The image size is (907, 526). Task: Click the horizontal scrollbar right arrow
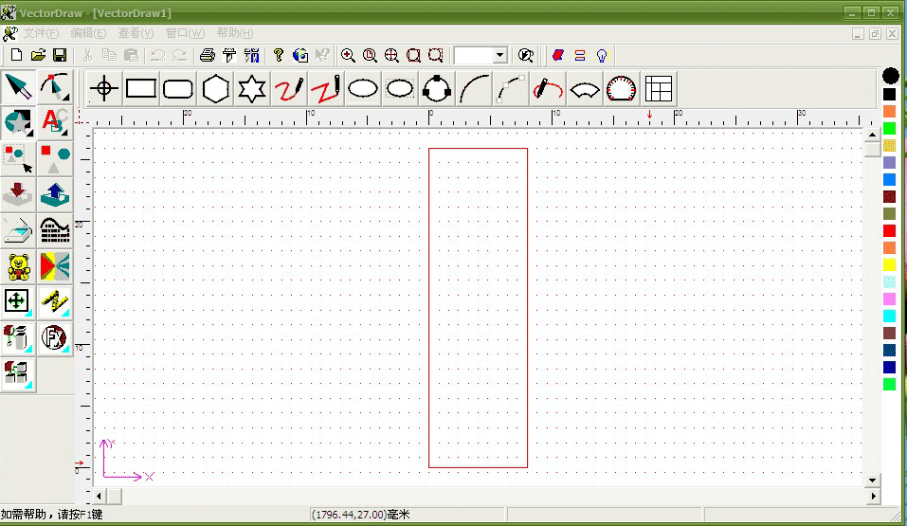point(873,496)
